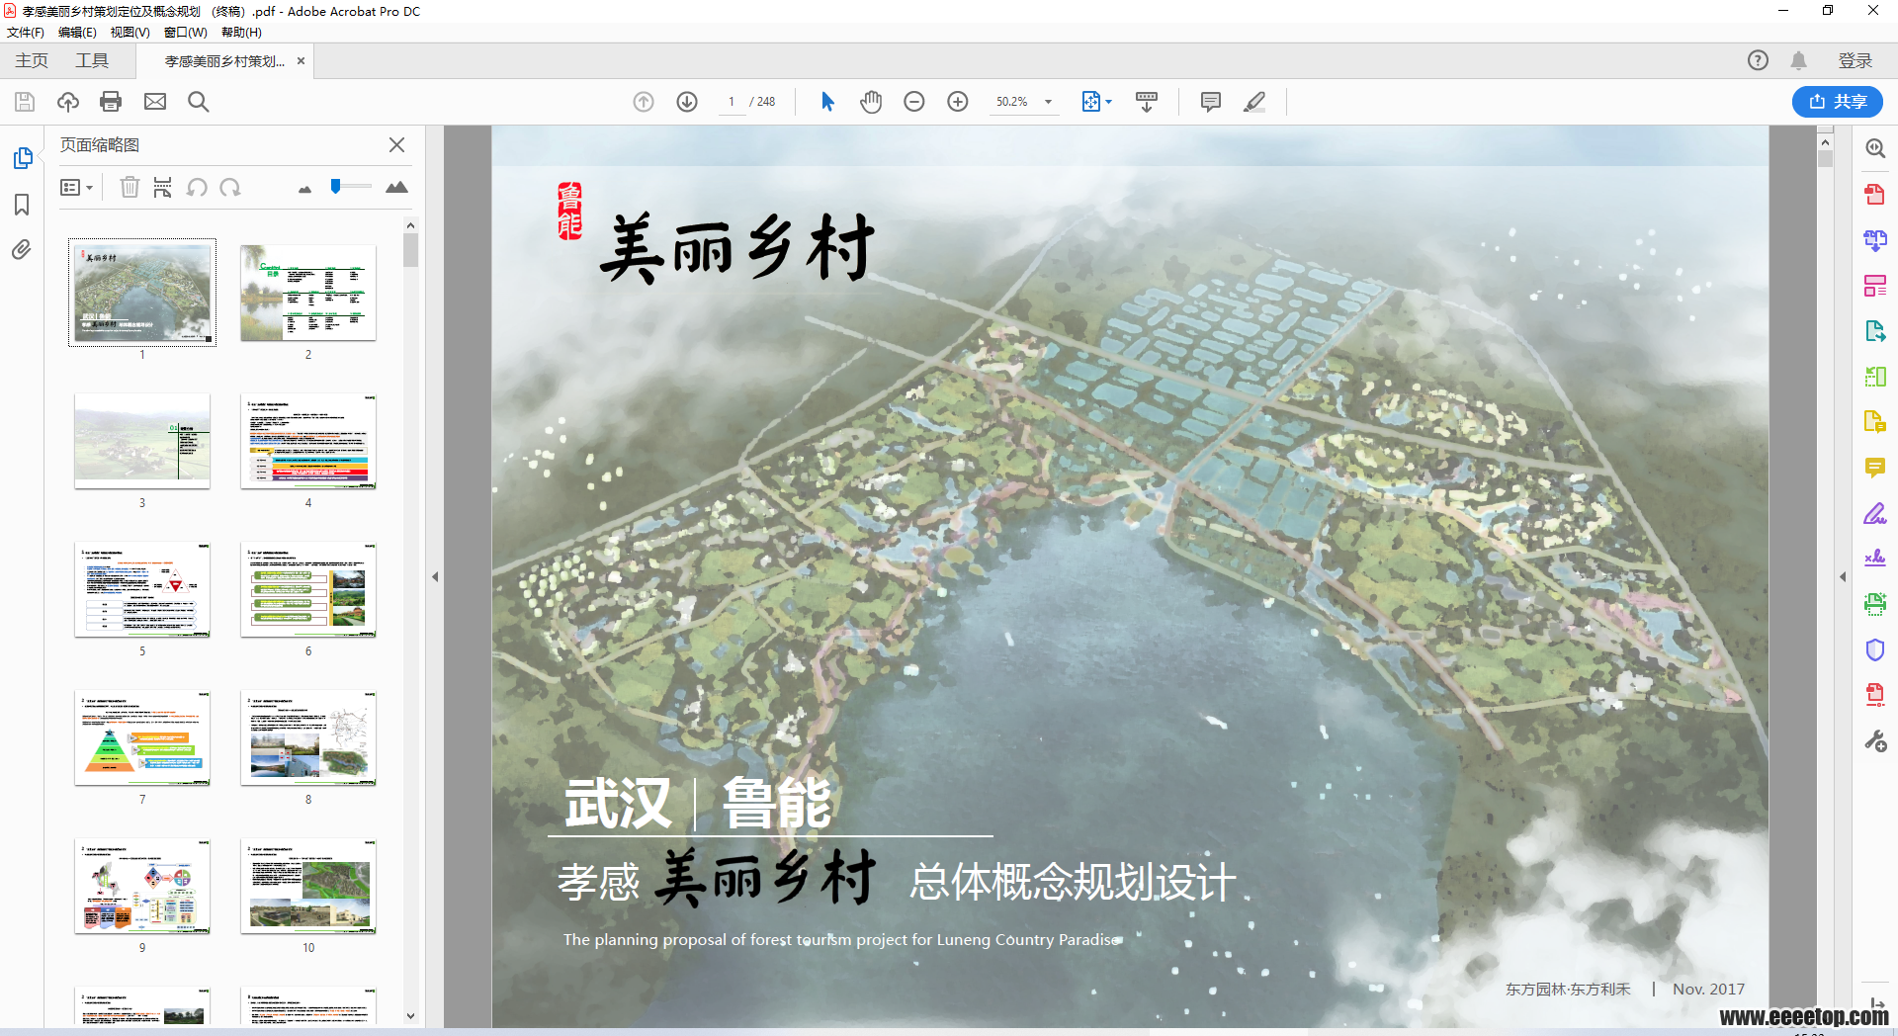This screenshot has width=1898, height=1036.
Task: Click the fit page view icon
Action: coord(1090,102)
